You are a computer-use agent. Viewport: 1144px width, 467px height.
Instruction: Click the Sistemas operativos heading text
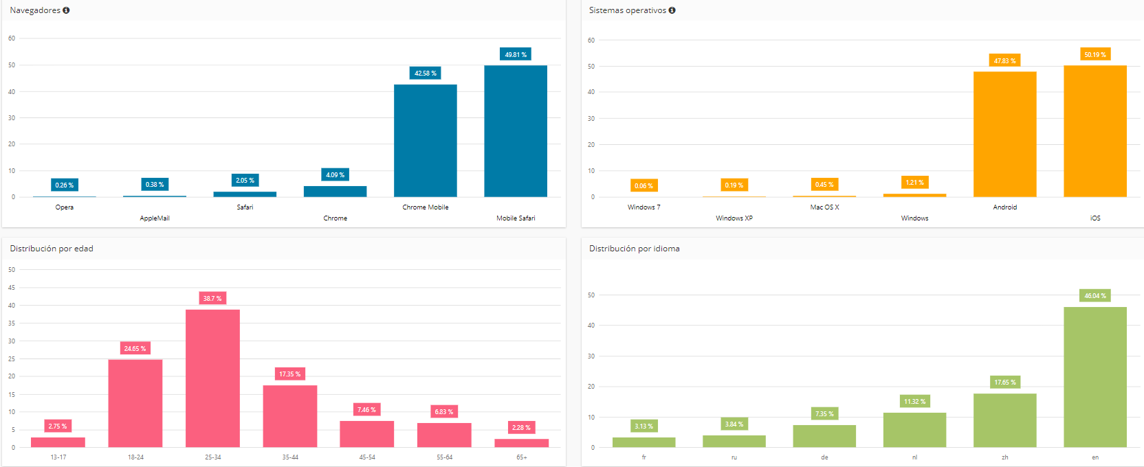click(x=628, y=10)
